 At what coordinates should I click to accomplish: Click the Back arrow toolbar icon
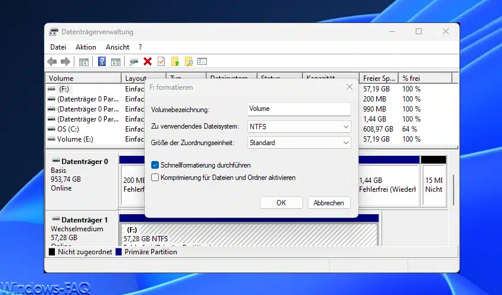52,61
